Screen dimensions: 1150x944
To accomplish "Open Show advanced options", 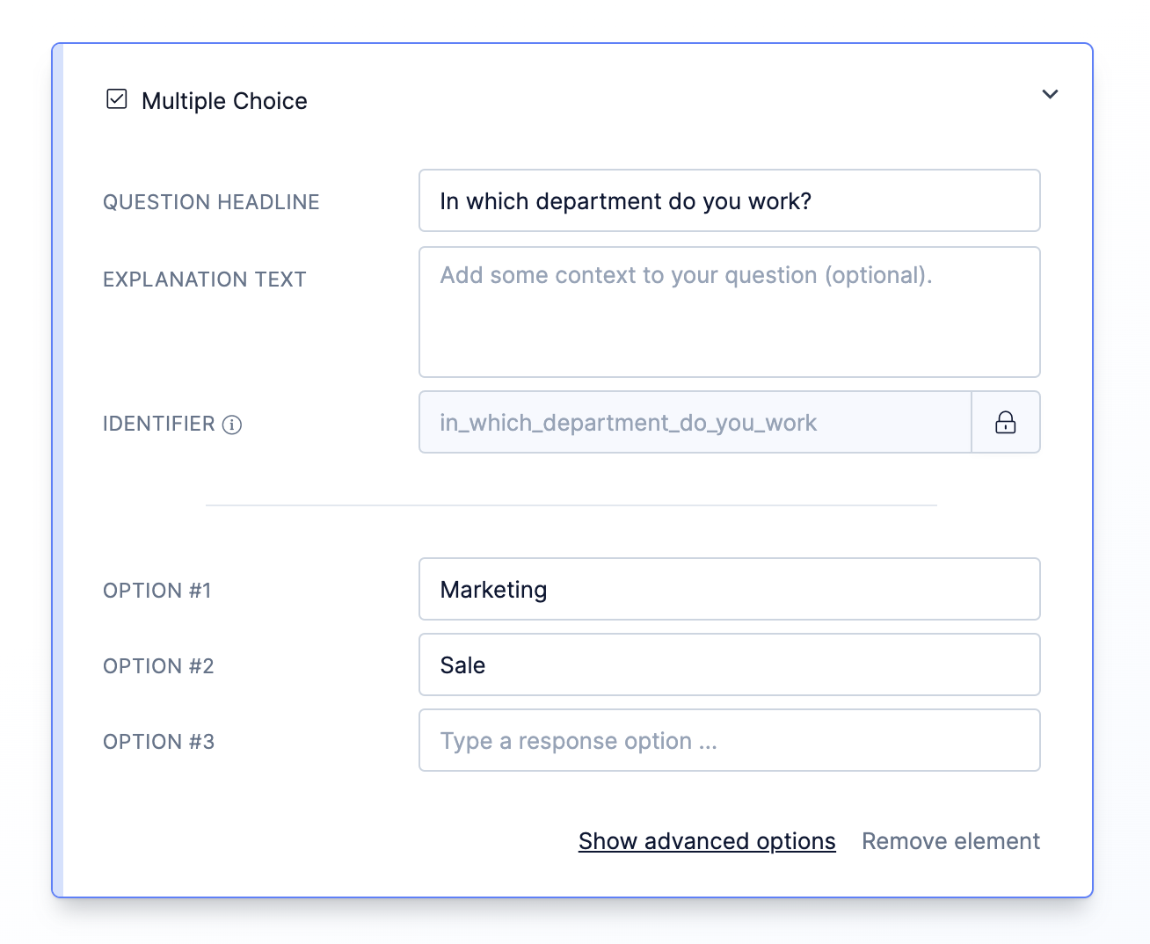I will pos(706,841).
